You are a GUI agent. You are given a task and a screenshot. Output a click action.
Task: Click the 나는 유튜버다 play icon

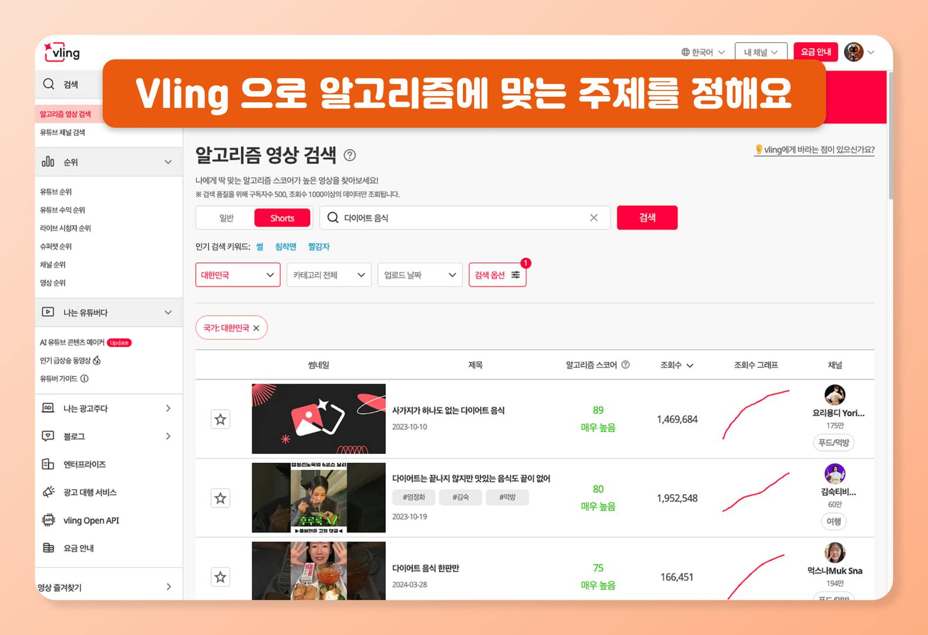(48, 312)
